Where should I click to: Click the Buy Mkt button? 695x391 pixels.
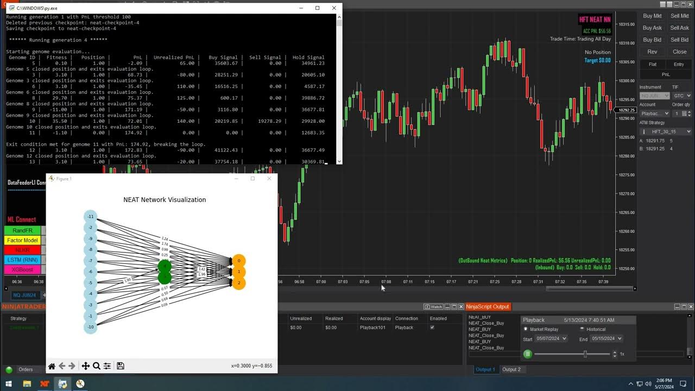pyautogui.click(x=652, y=16)
